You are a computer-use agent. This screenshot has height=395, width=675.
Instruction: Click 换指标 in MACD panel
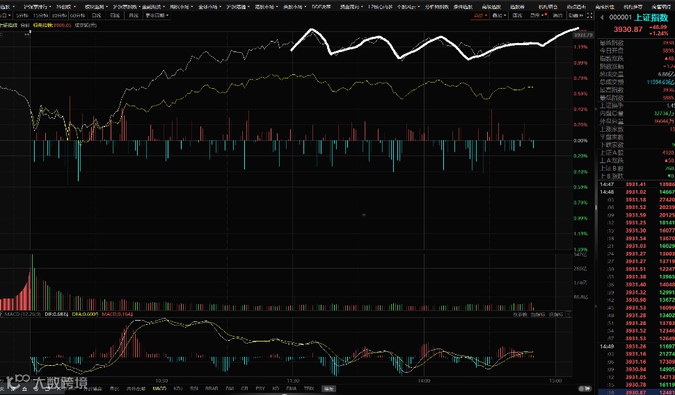coord(556,314)
